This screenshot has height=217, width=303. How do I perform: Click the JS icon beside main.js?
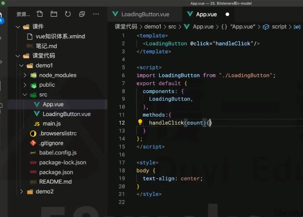point(37,124)
